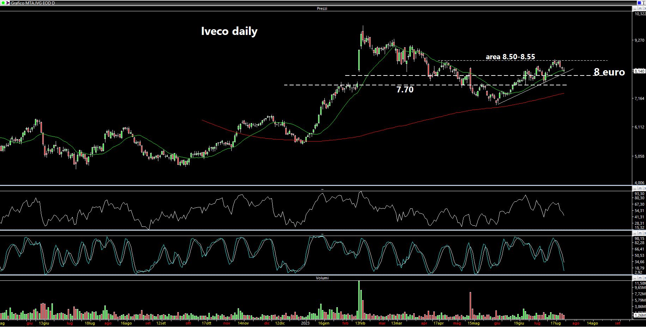Viewport: 646px width, 327px height.
Task: Click the 13mar date on time axis
Action: (396, 323)
